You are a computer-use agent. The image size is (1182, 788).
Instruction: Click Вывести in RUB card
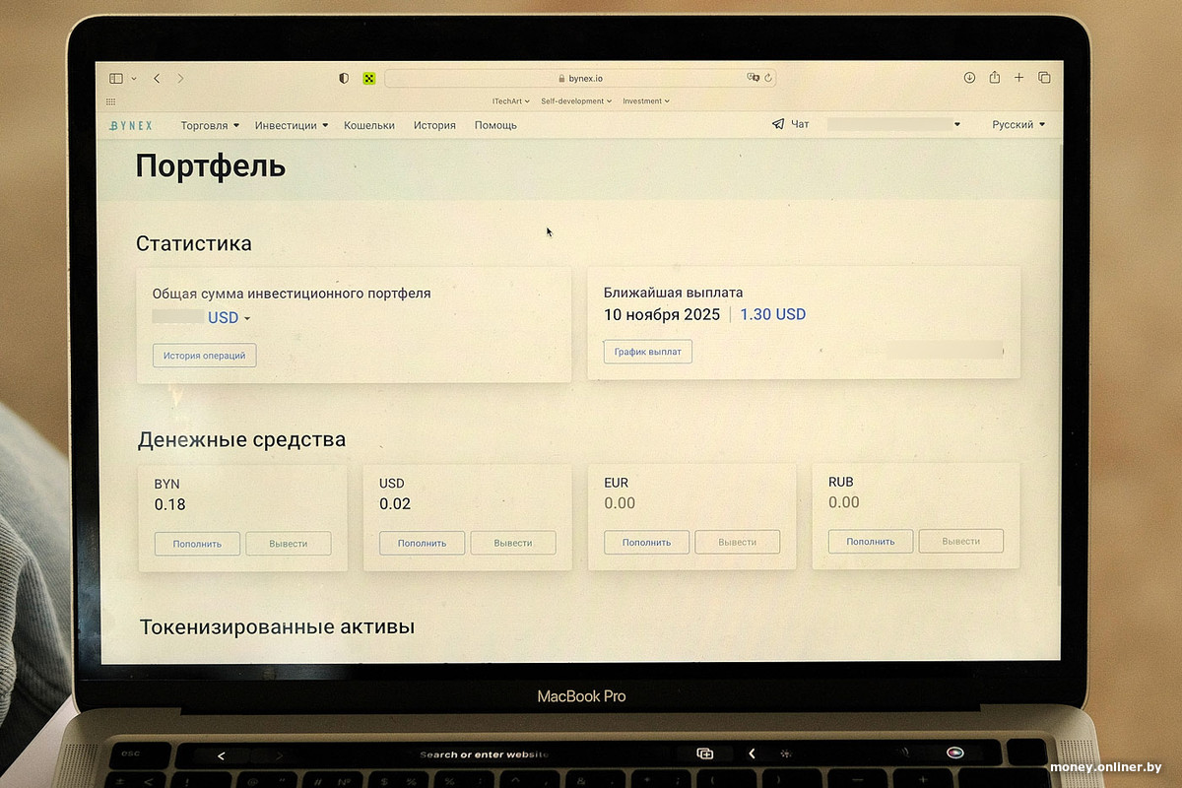click(x=961, y=541)
